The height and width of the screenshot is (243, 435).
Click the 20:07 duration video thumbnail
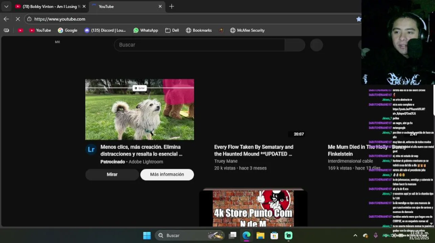tap(253, 109)
